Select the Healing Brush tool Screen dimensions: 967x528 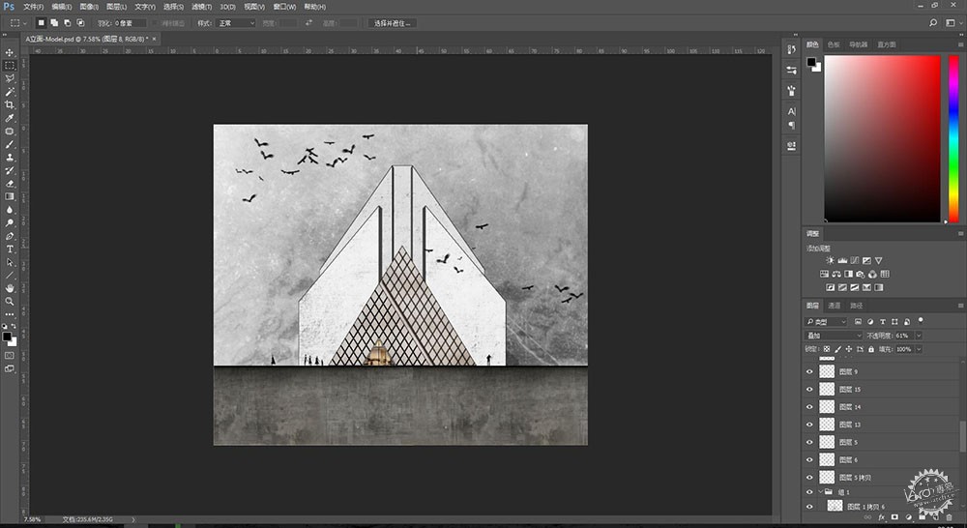coord(10,131)
